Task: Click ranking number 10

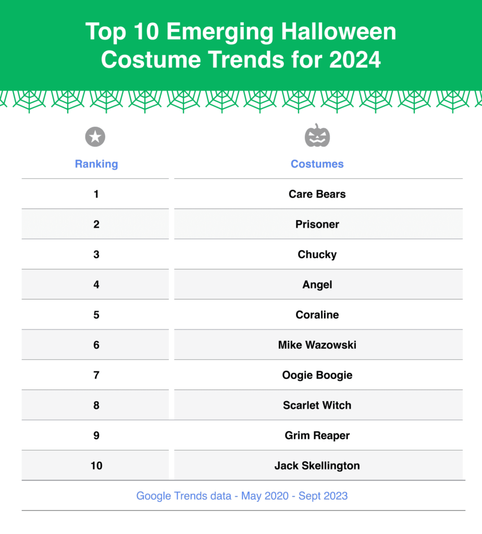Action: click(96, 466)
